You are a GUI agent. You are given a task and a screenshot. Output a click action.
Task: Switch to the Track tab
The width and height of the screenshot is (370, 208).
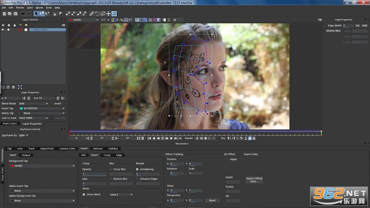(31, 148)
